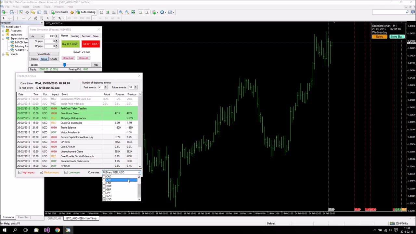Viewport: 416px width, 234px height.
Task: Click the Zoom In magnifier icon
Action: (121, 12)
